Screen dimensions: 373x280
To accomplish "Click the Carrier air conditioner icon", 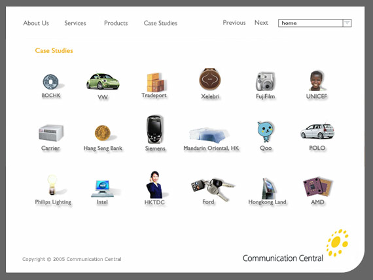I will [51, 133].
